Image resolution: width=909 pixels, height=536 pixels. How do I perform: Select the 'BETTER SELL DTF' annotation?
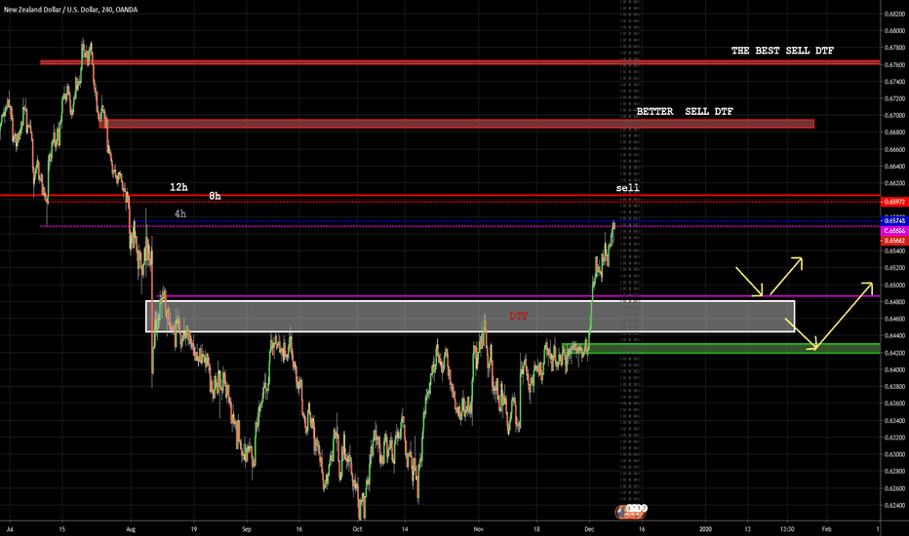point(685,112)
